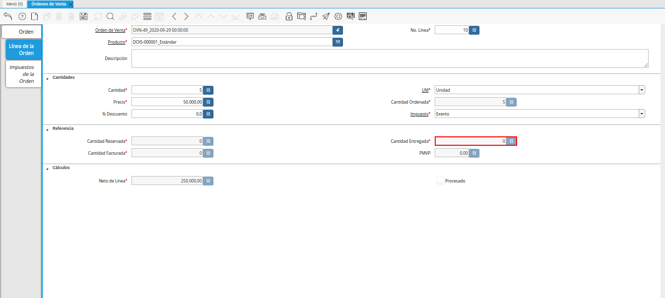Go to next parent record chevron
665x298 pixels.
186,16
